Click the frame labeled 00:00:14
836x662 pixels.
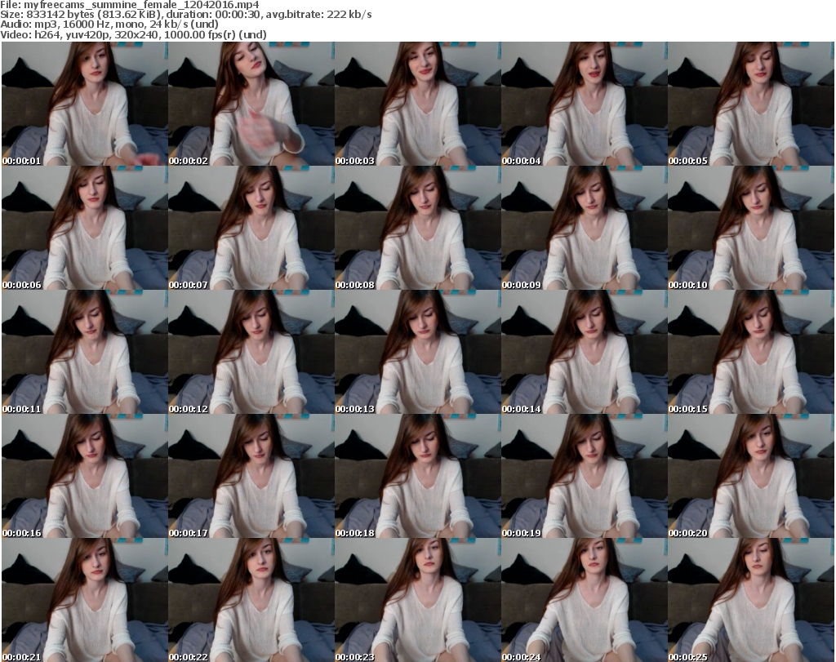pos(584,352)
